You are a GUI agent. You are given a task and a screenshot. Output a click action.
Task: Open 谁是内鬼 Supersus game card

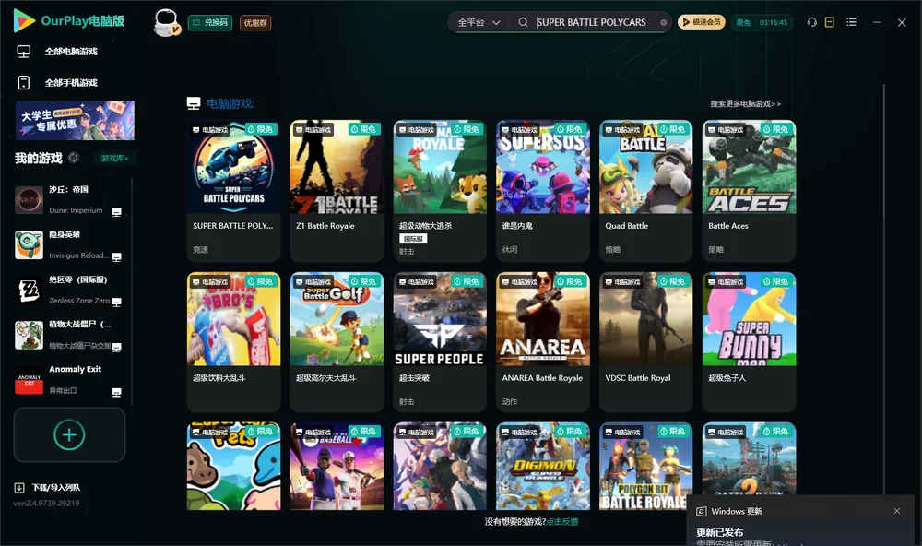click(543, 191)
